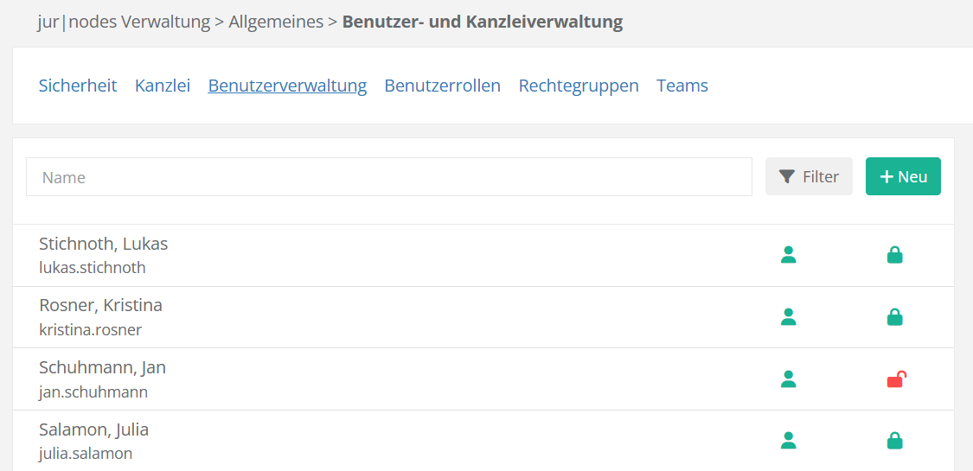The image size is (973, 471).
Task: Open the Stichnoth, Lukas user entry
Action: (x=104, y=245)
